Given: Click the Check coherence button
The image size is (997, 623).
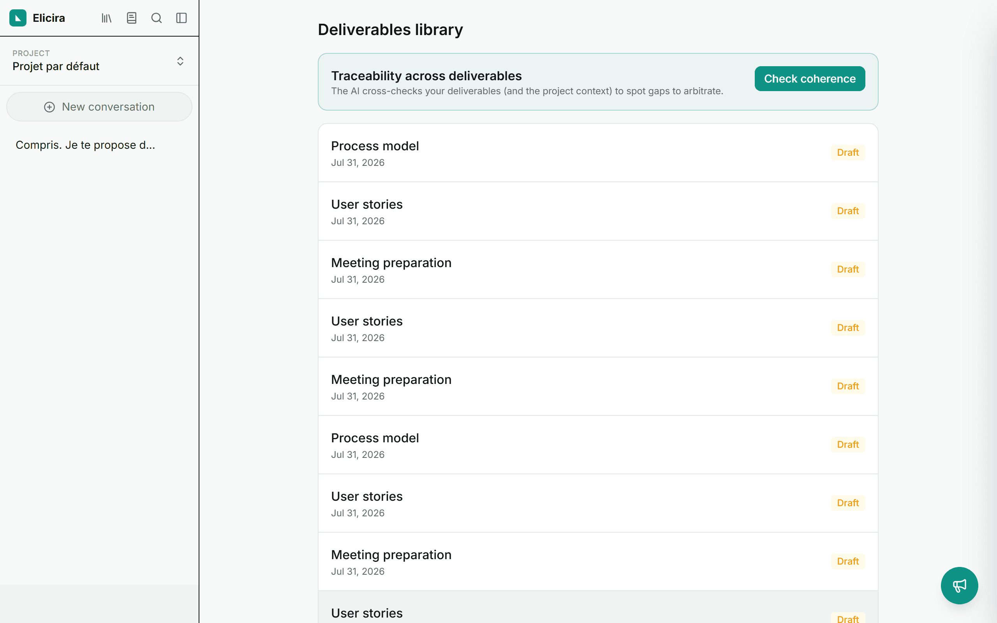Looking at the screenshot, I should (810, 79).
